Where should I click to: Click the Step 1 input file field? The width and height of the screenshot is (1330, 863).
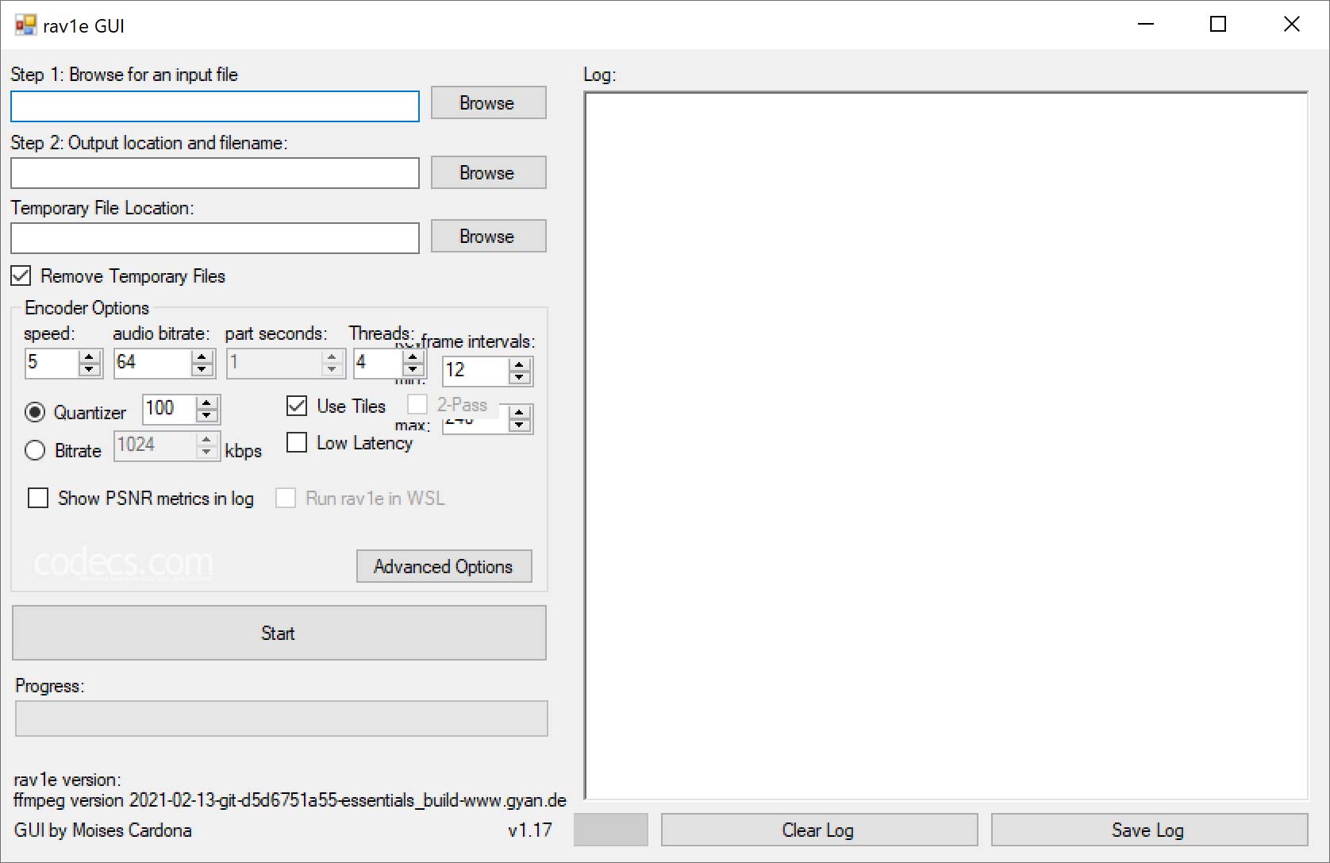(x=214, y=106)
